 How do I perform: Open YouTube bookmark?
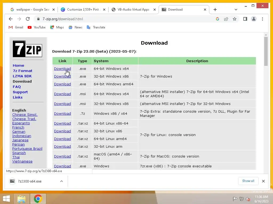[x=37, y=27]
